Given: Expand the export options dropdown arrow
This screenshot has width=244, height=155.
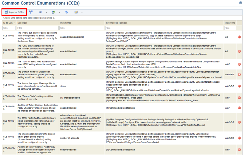Looking at the screenshot, I should (x=59, y=12).
